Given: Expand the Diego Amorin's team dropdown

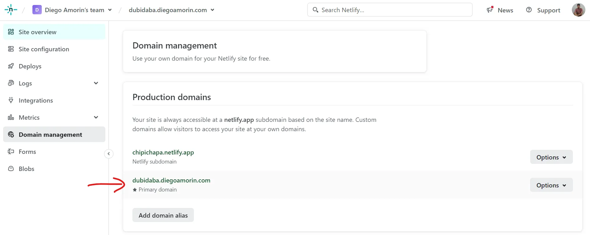Looking at the screenshot, I should coord(110,10).
